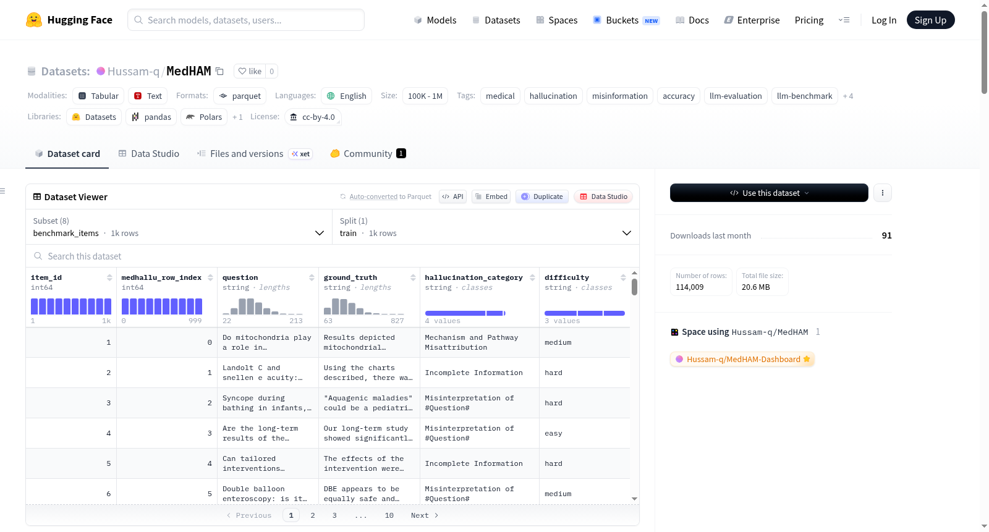Sort the difficulty column
Screen dimensions: 989x532
point(624,277)
